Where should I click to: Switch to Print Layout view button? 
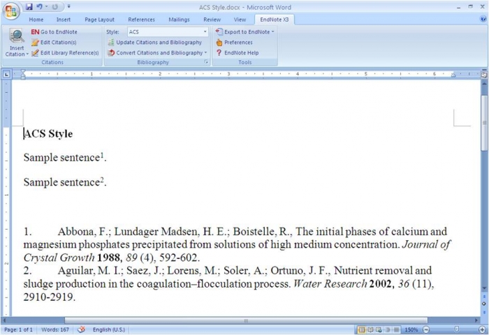(x=361, y=329)
